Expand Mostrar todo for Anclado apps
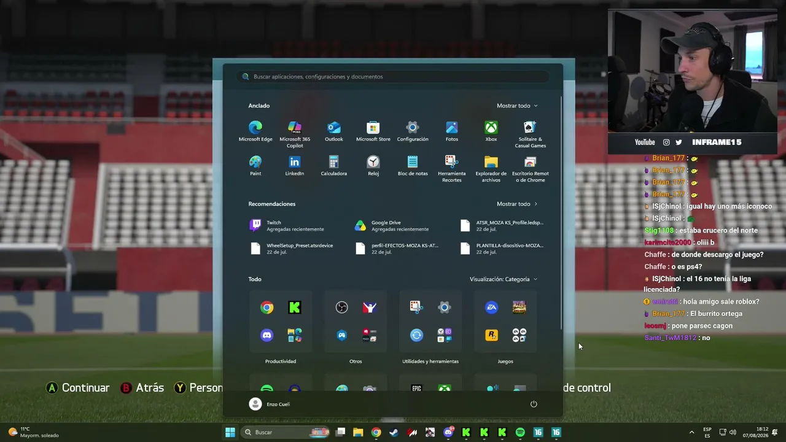The height and width of the screenshot is (442, 786). point(517,106)
